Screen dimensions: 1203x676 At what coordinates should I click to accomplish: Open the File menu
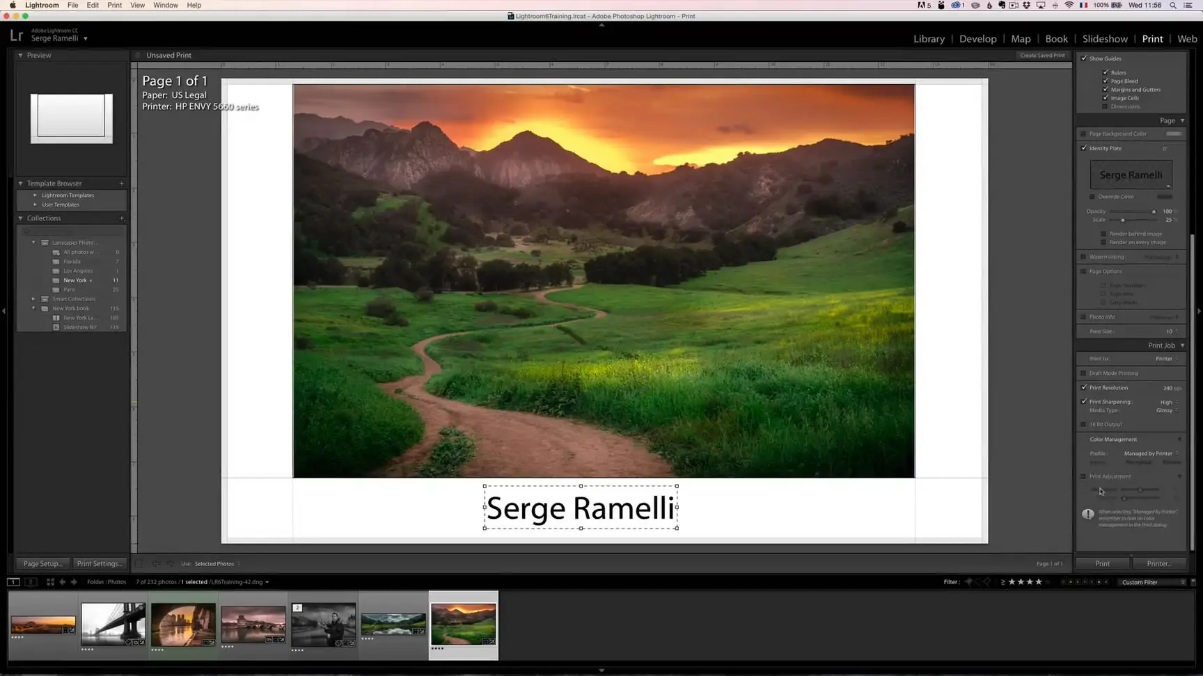72,5
